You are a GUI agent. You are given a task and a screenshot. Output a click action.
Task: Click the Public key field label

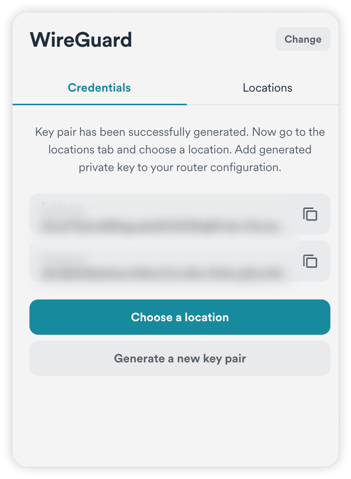[x=63, y=206]
